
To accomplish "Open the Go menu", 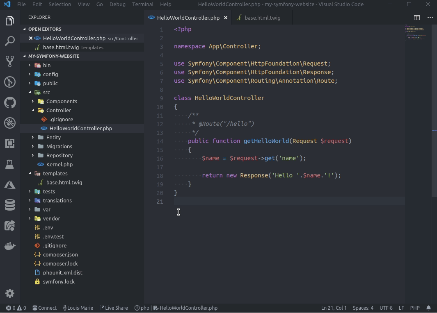I will tap(99, 5).
